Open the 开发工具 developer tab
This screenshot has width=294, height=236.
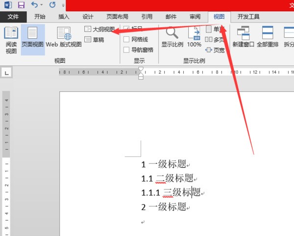[248, 17]
